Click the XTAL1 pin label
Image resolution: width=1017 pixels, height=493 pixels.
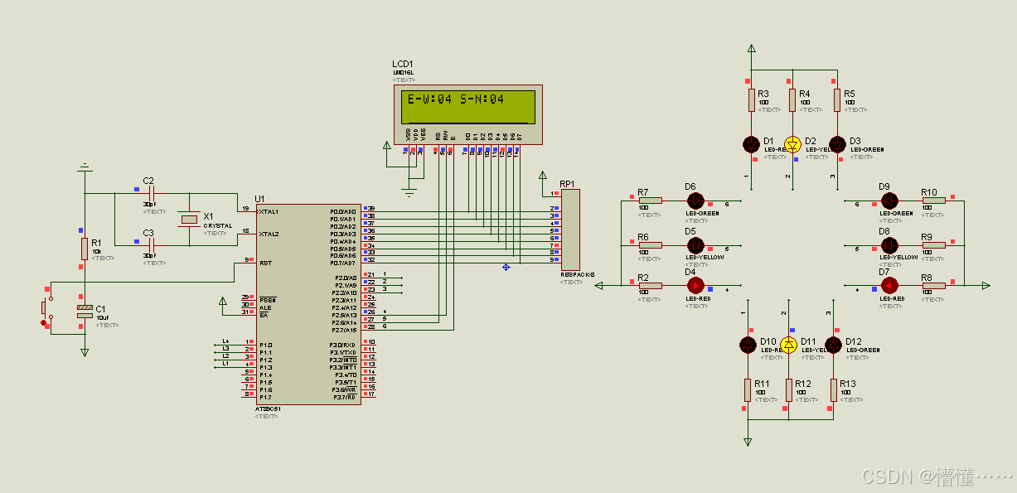click(x=268, y=211)
